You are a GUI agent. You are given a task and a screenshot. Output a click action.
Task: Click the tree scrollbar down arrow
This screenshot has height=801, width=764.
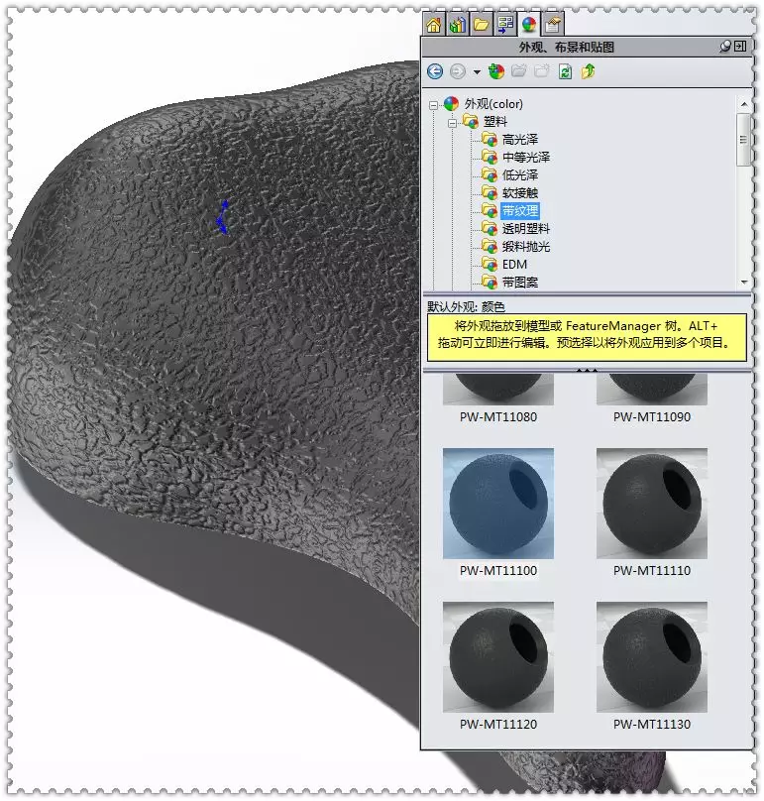coord(744,282)
